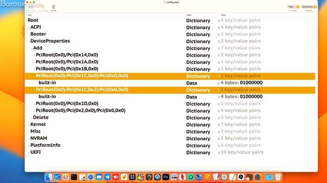Open Final Cut Pro from the dock
Viewport: 327px width, 183px height.
point(141,177)
